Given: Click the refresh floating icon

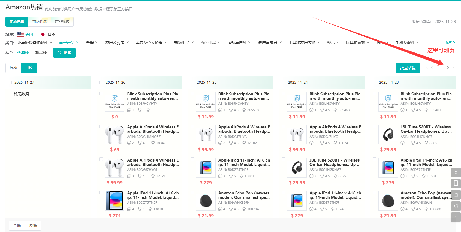Looking at the screenshot, I should [x=456, y=206].
